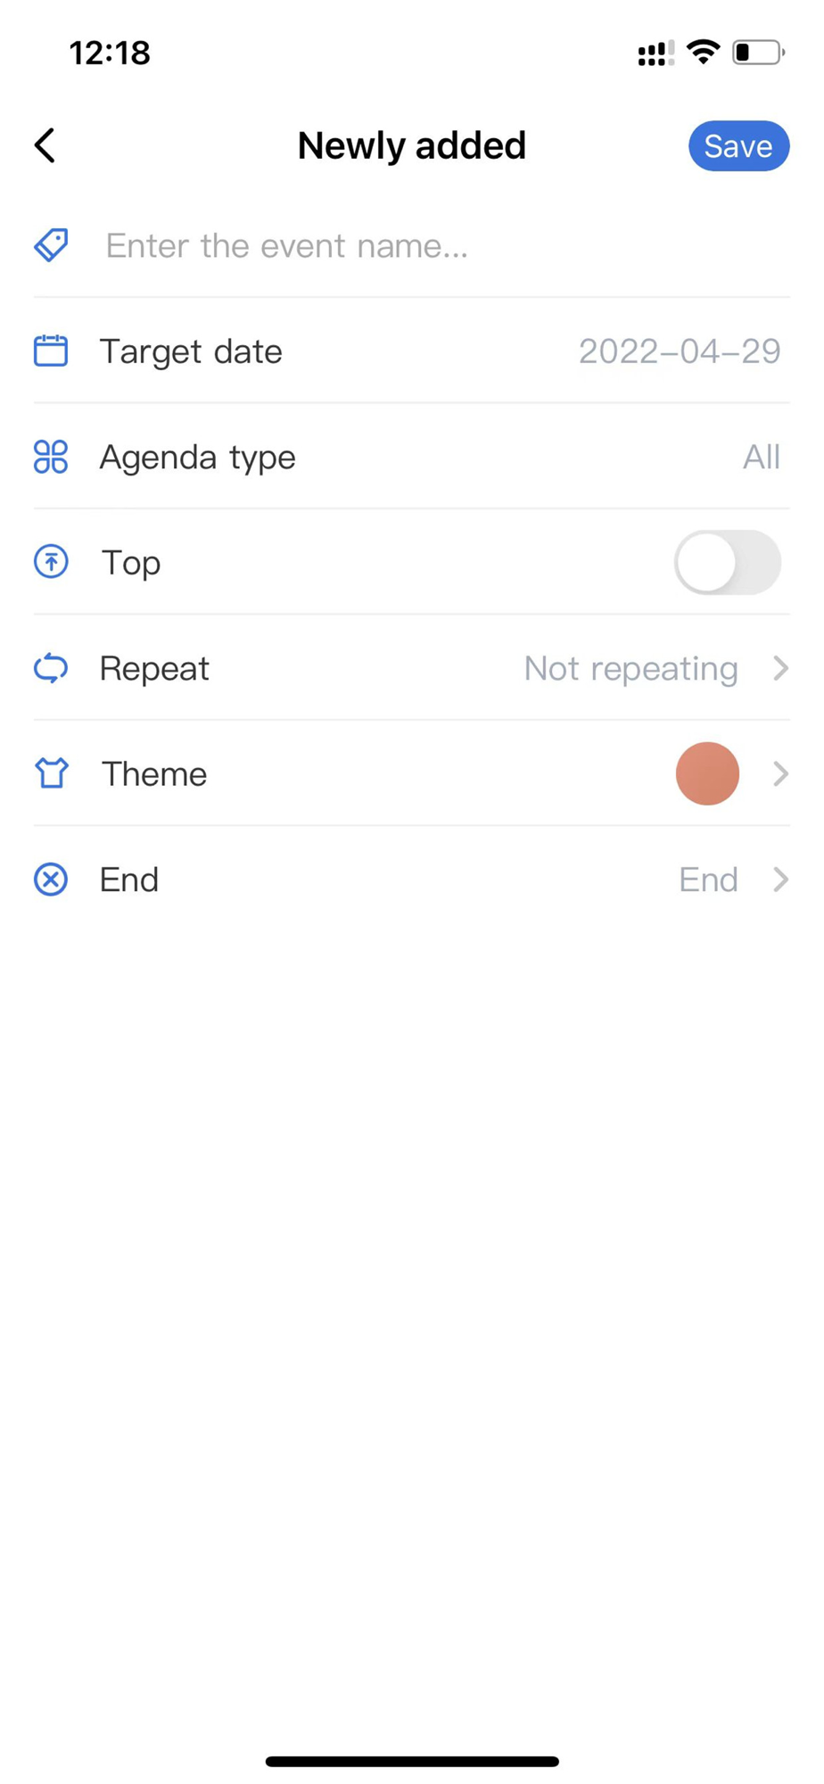Open the Agenda type row labeled All
This screenshot has width=824, height=1784.
point(411,457)
